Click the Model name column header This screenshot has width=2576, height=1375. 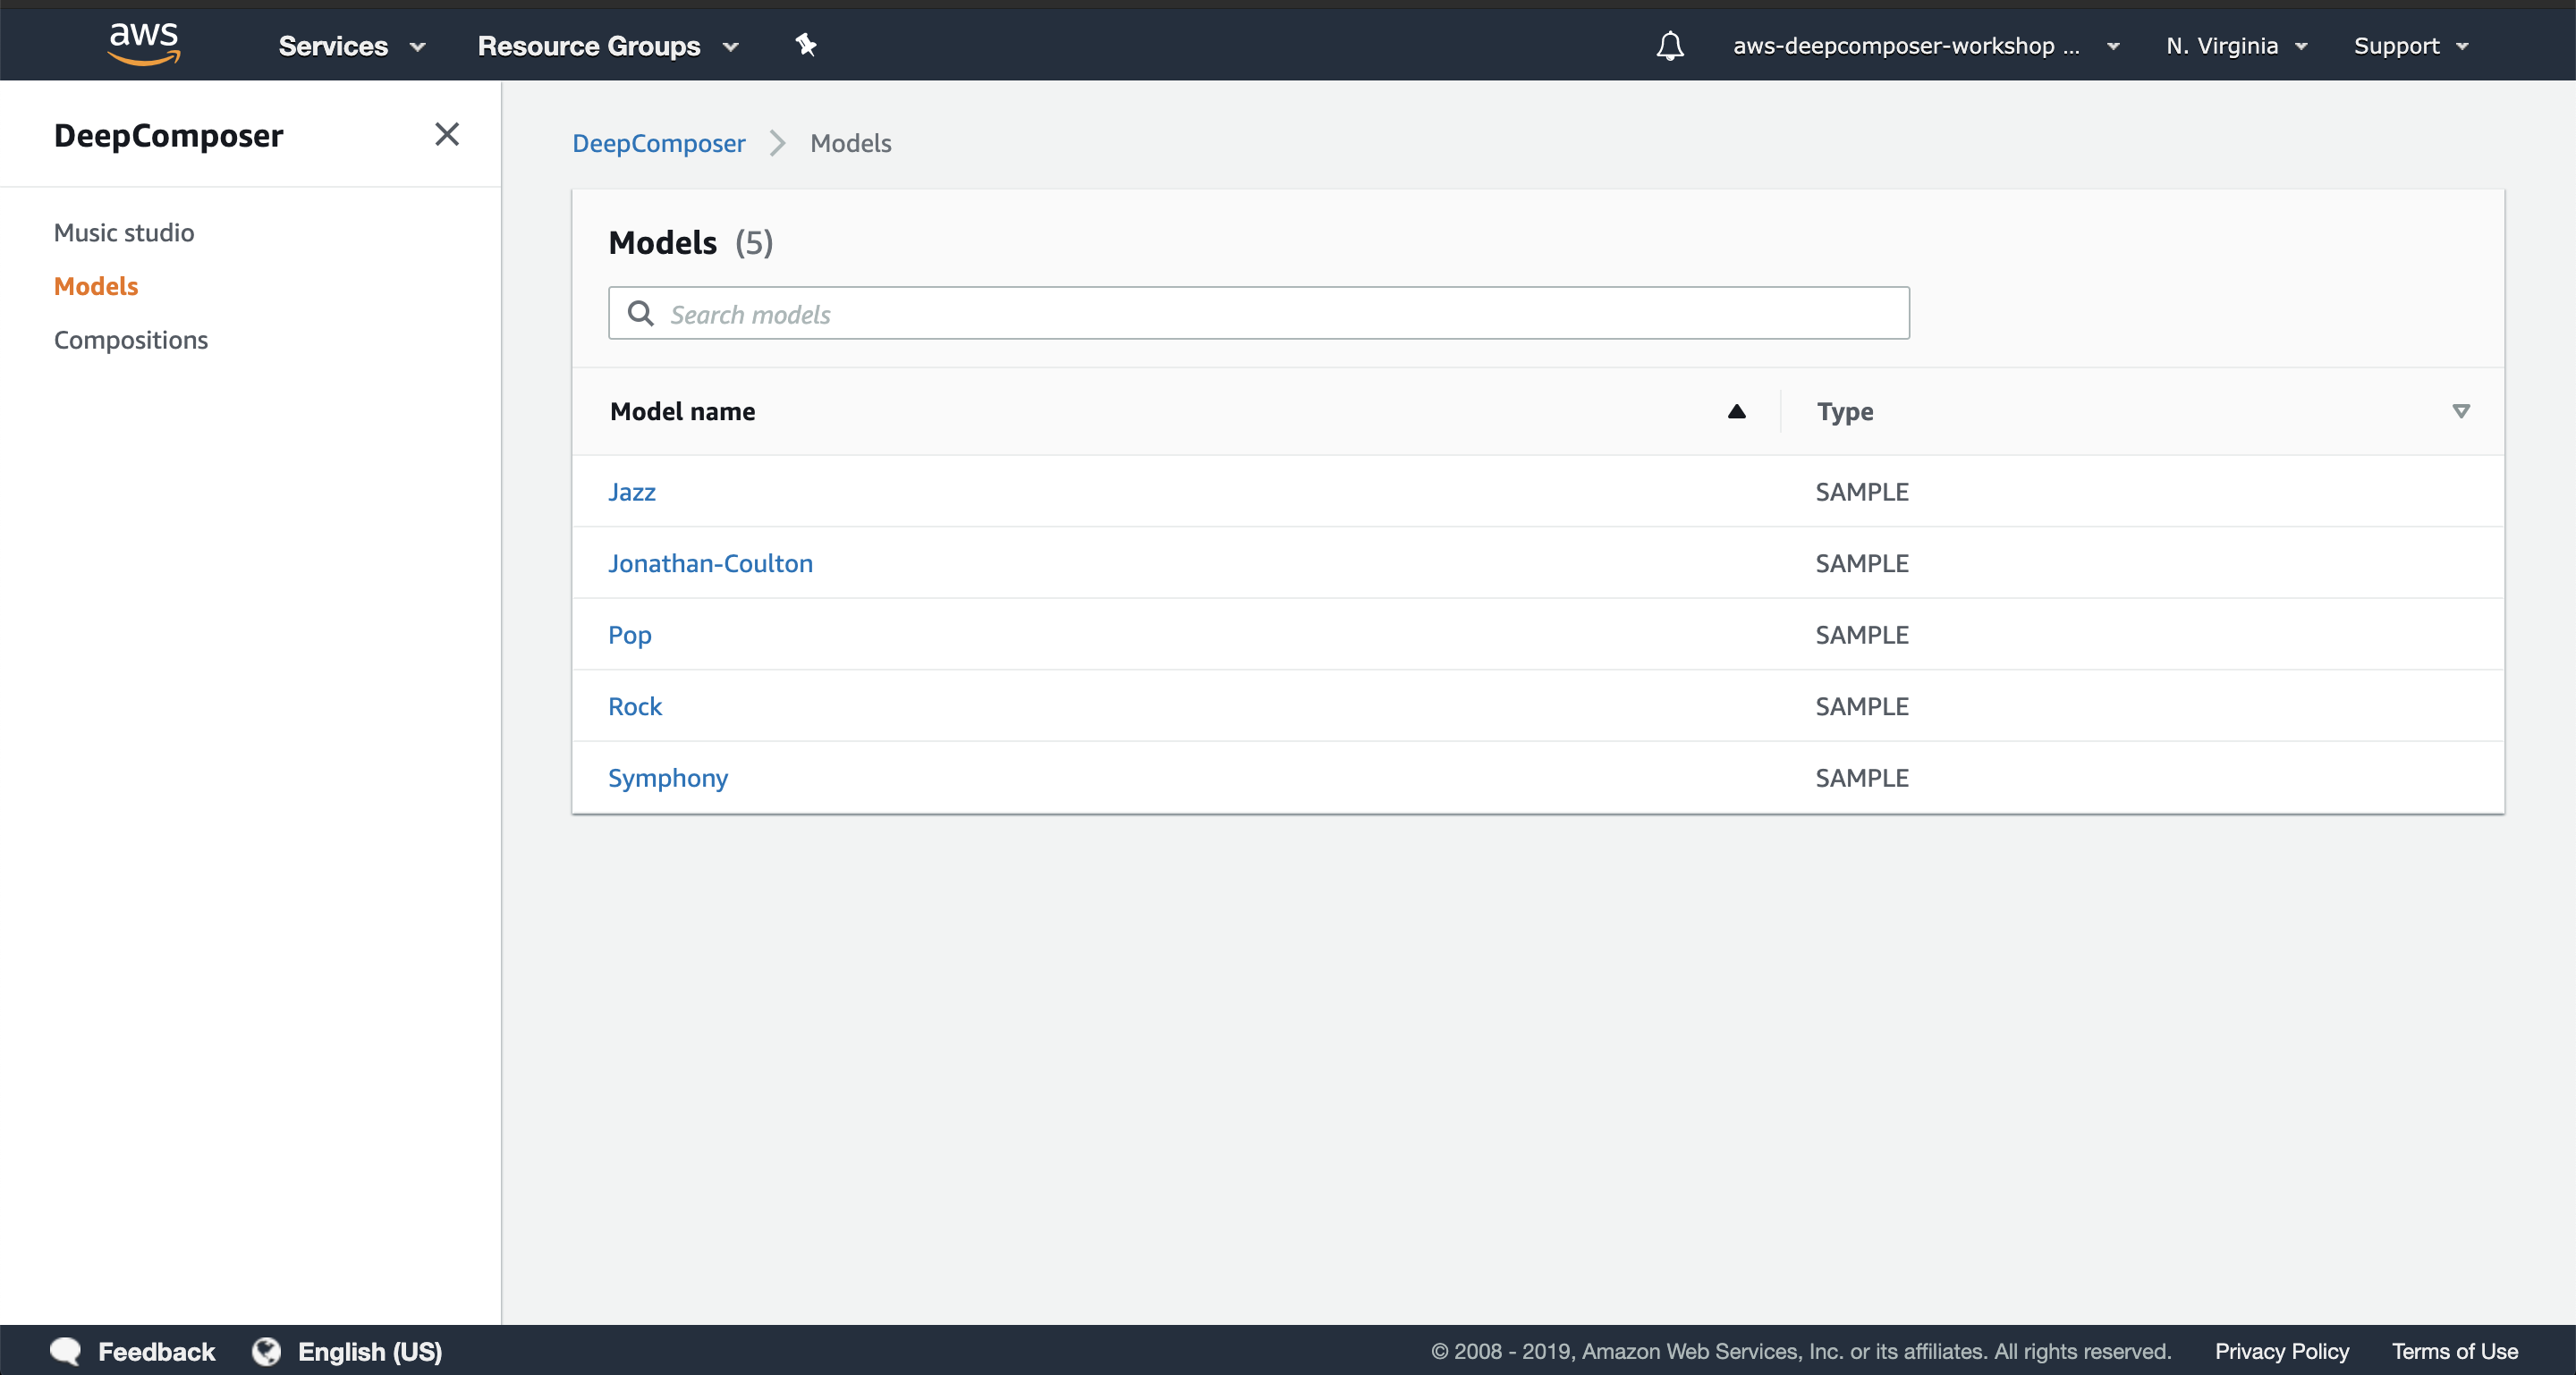coord(683,412)
